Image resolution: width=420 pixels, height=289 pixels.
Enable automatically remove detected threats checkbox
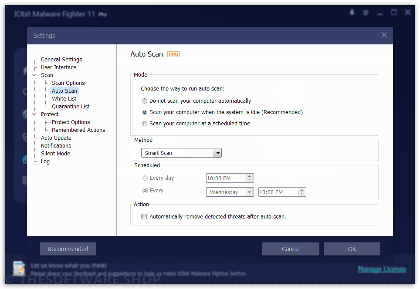pos(144,216)
